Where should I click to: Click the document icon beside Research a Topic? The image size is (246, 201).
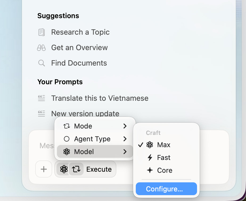tap(42, 32)
